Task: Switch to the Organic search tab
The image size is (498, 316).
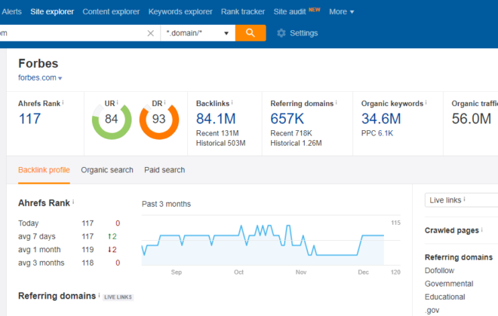Action: pos(107,170)
